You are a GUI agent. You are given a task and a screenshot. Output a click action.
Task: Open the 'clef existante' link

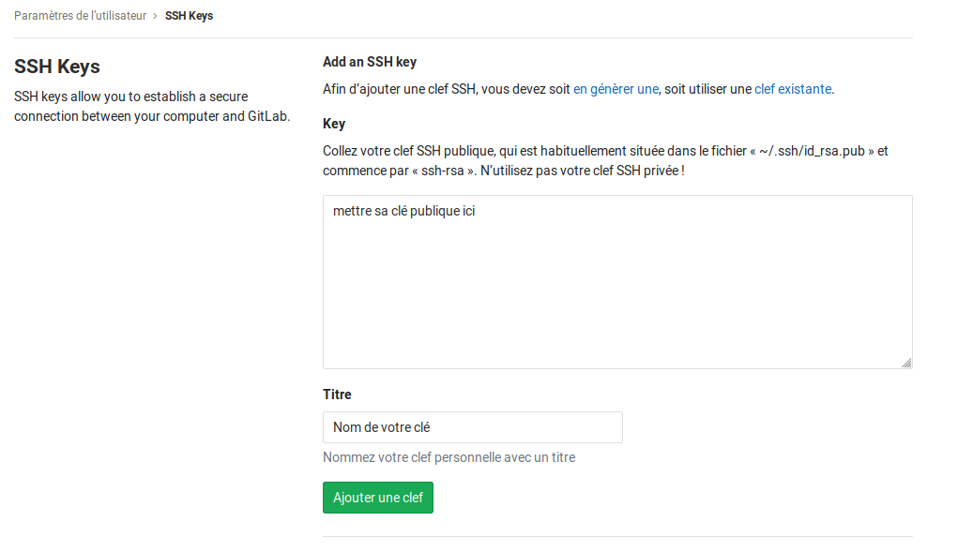point(792,89)
